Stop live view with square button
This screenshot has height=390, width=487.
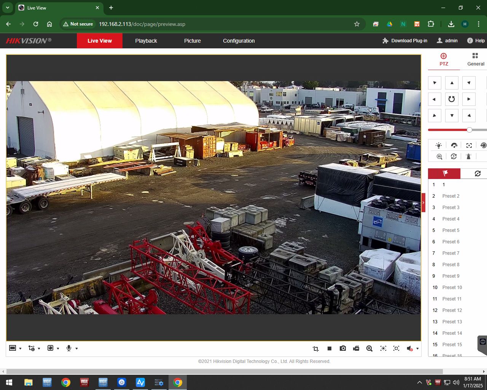click(329, 348)
